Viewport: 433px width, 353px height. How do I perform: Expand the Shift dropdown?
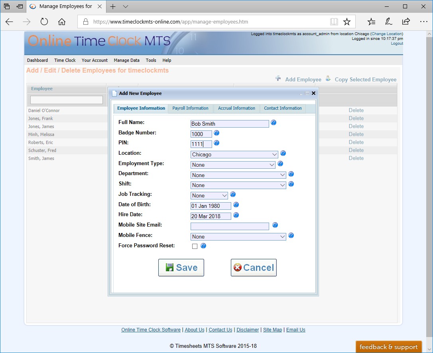pos(238,185)
